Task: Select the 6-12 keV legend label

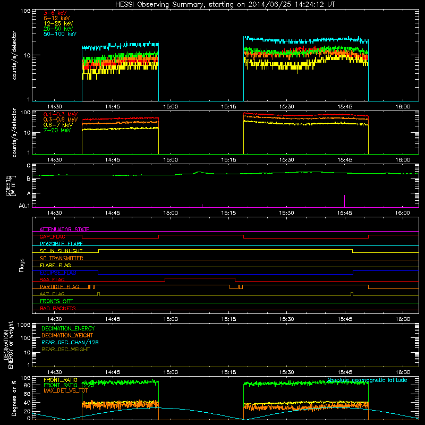Action: point(57,18)
